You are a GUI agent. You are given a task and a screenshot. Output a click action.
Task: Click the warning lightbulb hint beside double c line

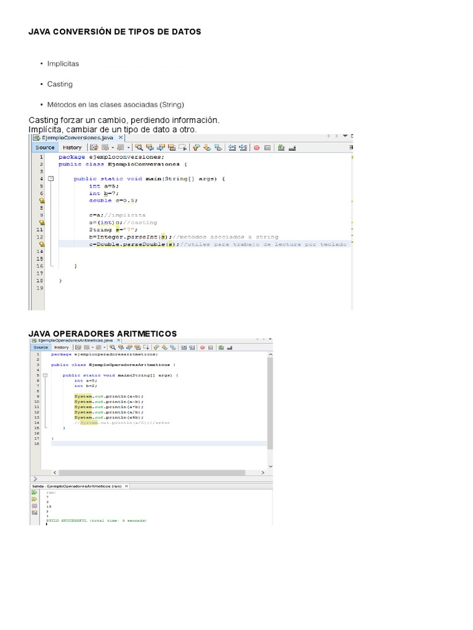click(x=41, y=201)
